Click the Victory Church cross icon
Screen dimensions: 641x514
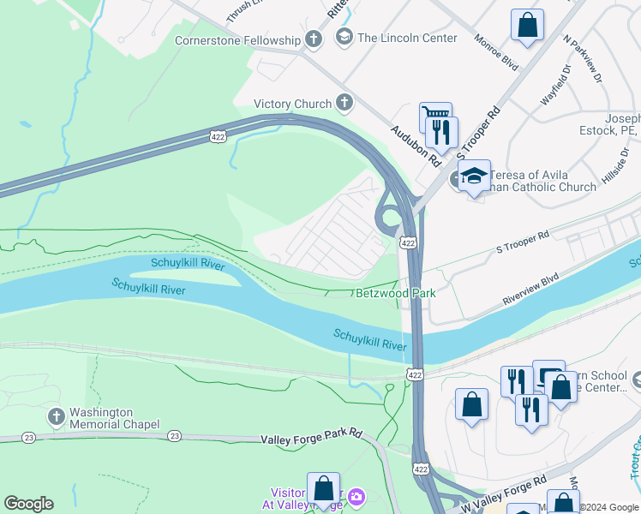(344, 103)
